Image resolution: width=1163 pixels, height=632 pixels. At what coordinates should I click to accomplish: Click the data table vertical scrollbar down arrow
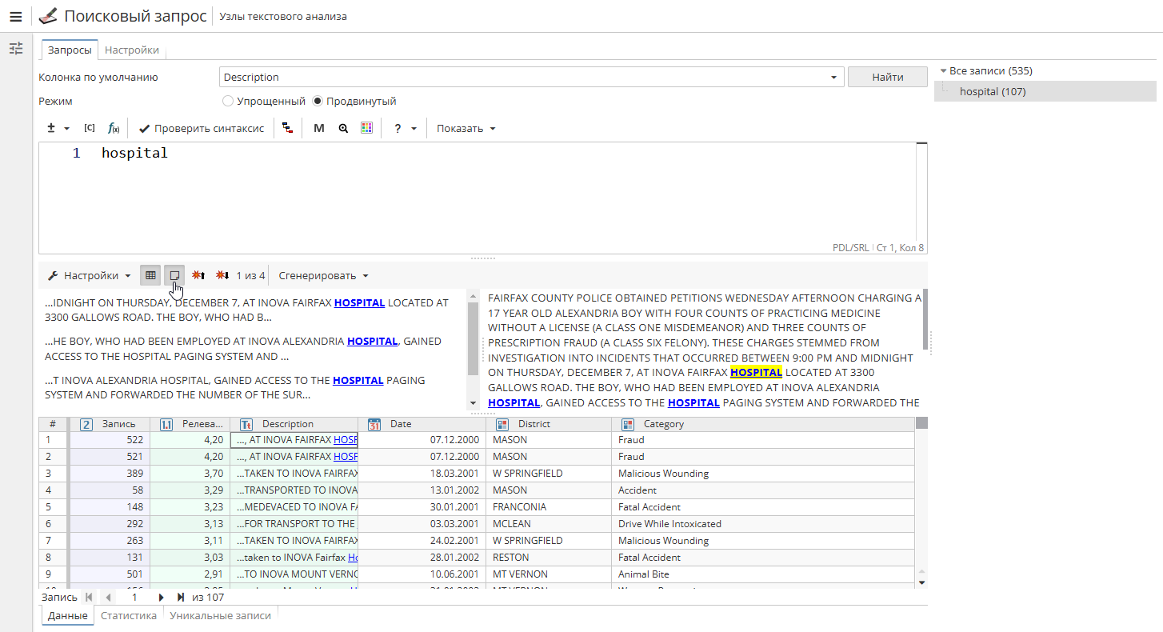(921, 582)
